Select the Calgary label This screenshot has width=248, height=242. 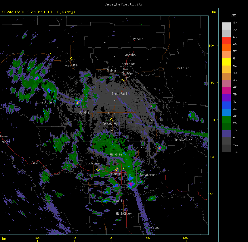point(115,173)
